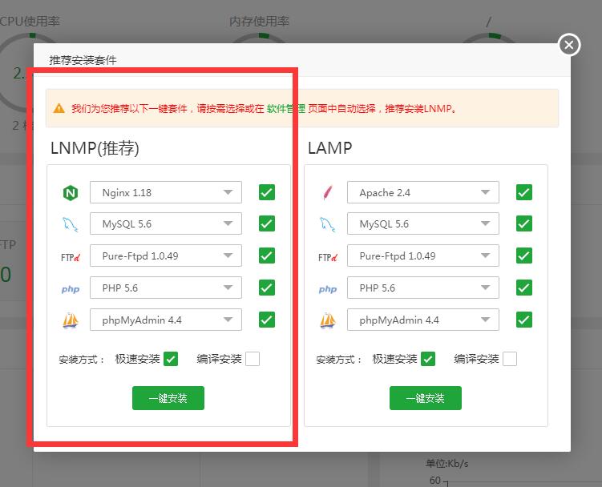Click the PHP logo icon in LAMP
Image resolution: width=602 pixels, height=487 pixels.
[x=327, y=289]
